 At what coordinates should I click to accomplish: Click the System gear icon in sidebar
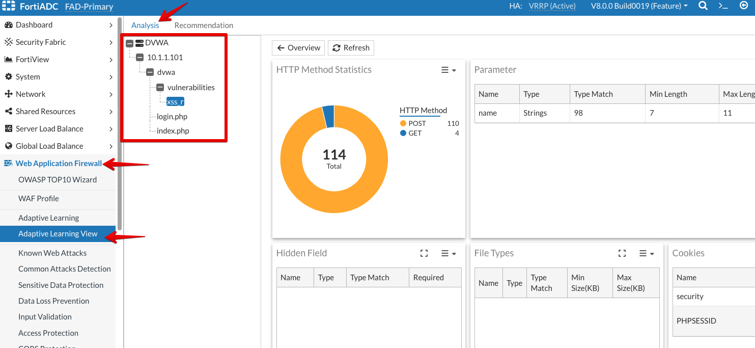8,77
